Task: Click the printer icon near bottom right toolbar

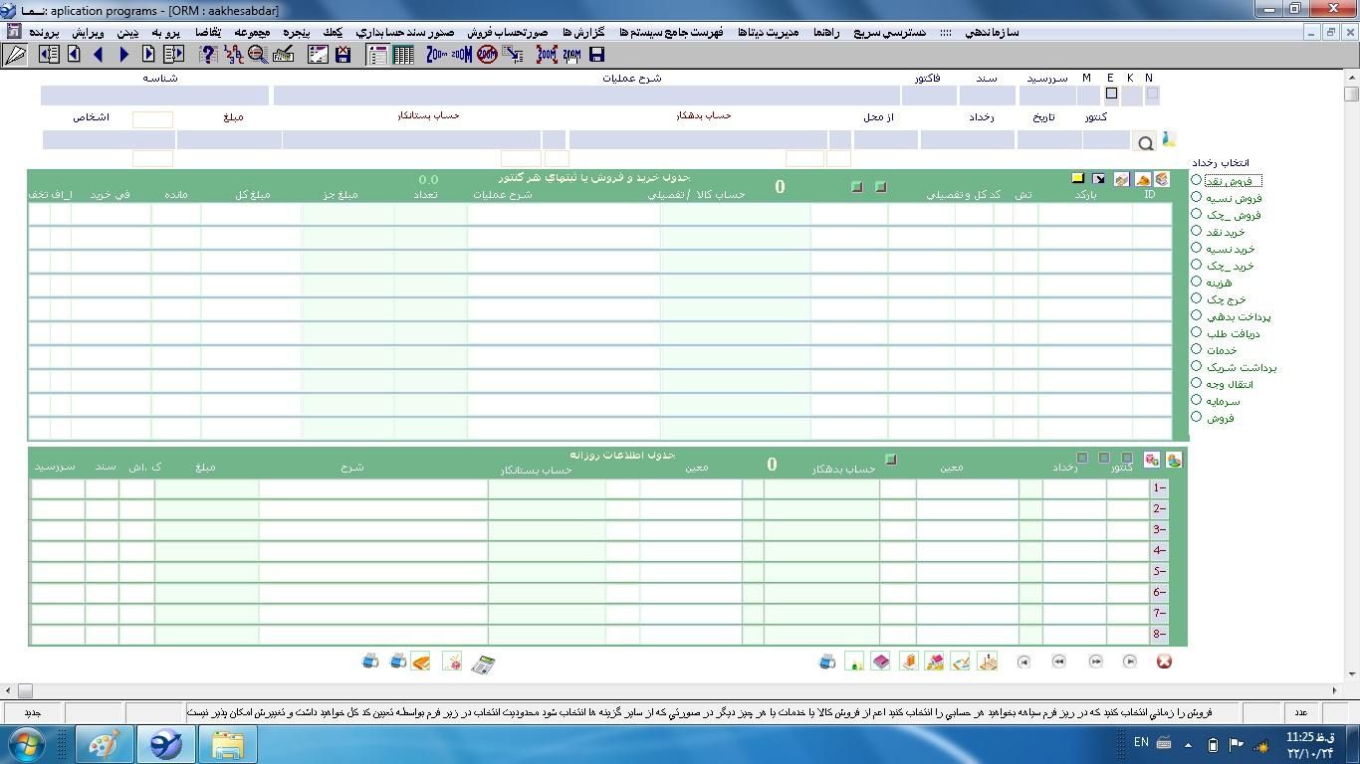Action: click(x=826, y=662)
